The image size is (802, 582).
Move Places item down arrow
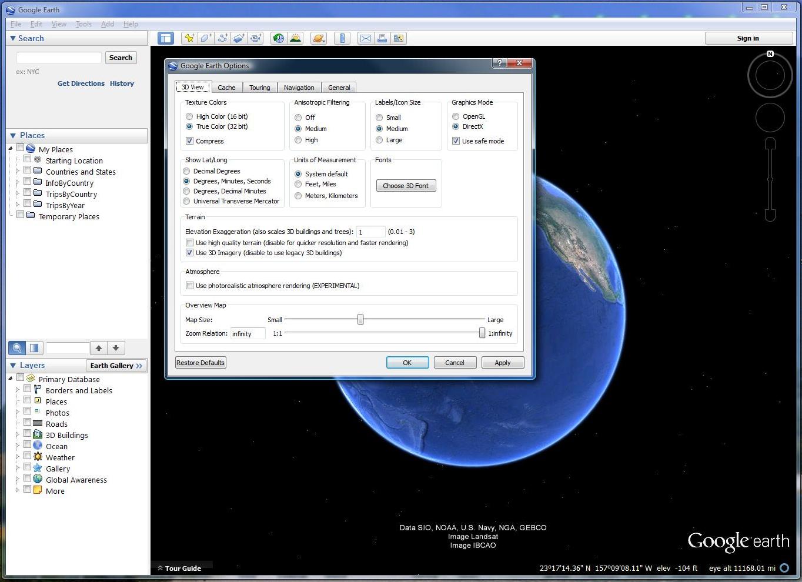(x=116, y=348)
